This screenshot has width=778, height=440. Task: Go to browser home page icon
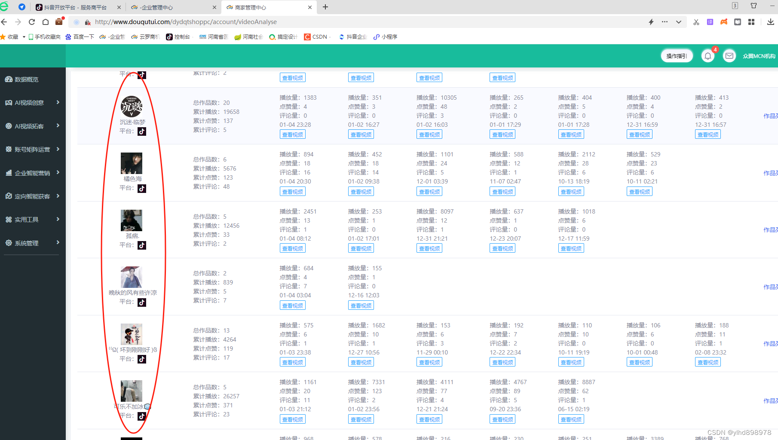(46, 22)
